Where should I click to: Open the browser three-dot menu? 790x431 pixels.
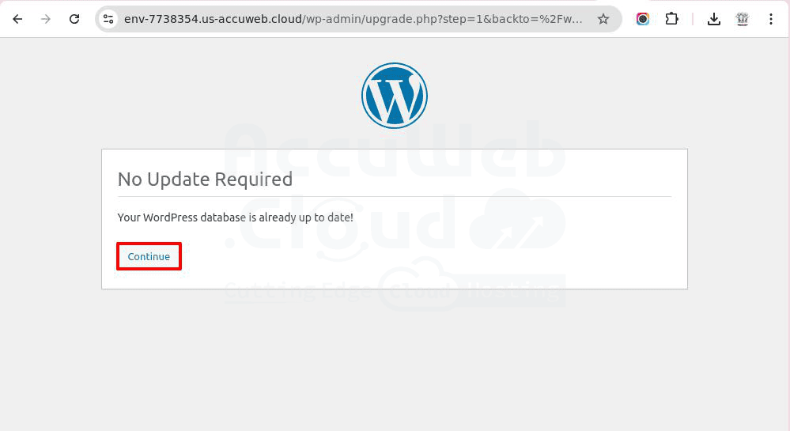770,19
